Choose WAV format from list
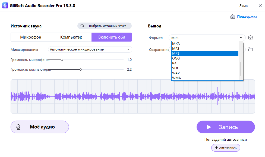 (x=205, y=73)
